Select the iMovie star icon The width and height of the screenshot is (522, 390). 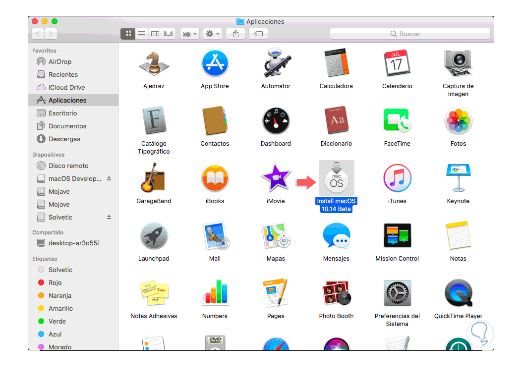pos(276,178)
